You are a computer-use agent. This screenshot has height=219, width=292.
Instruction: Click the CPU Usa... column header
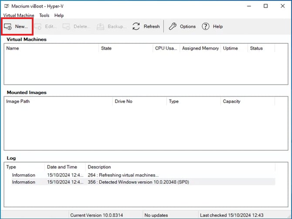coord(166,48)
